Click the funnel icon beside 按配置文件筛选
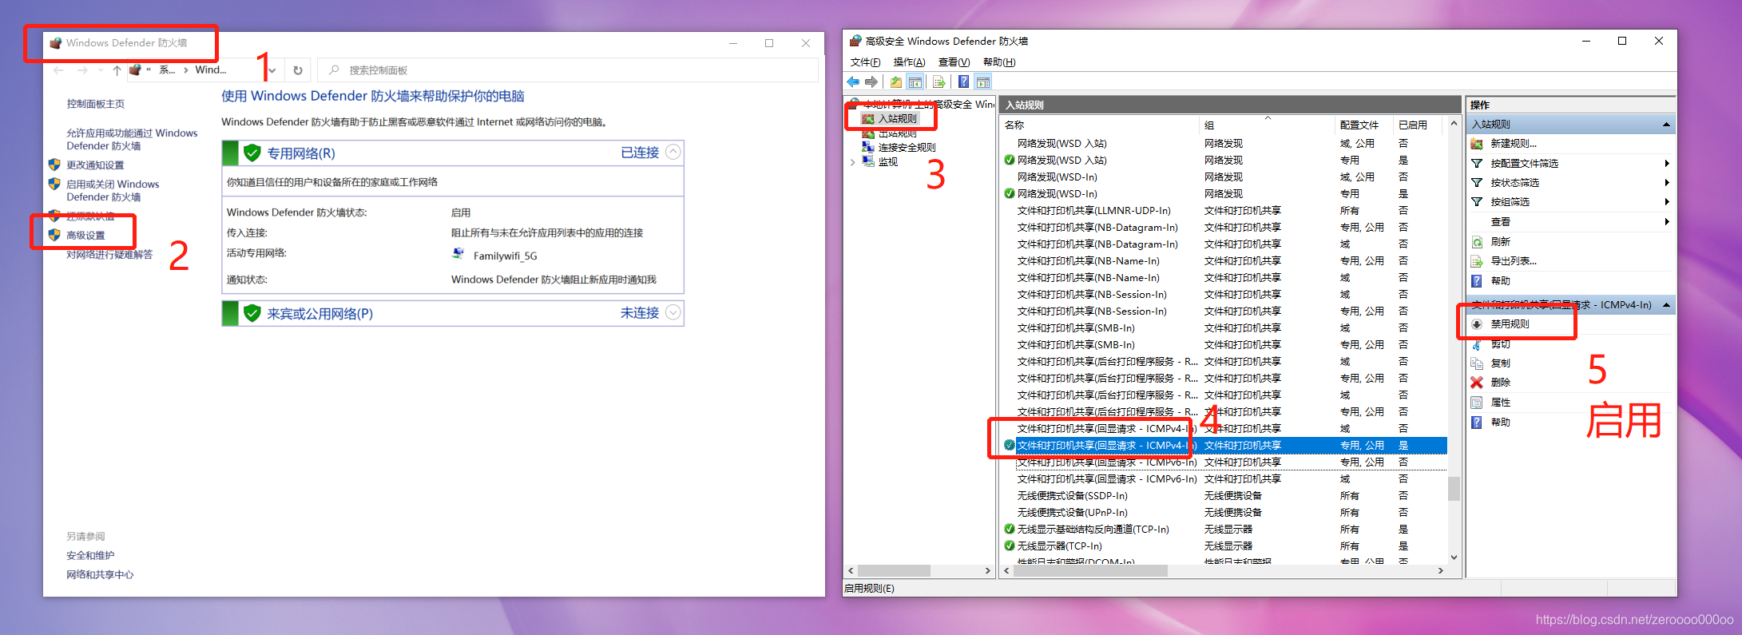The width and height of the screenshot is (1742, 635). [1477, 164]
